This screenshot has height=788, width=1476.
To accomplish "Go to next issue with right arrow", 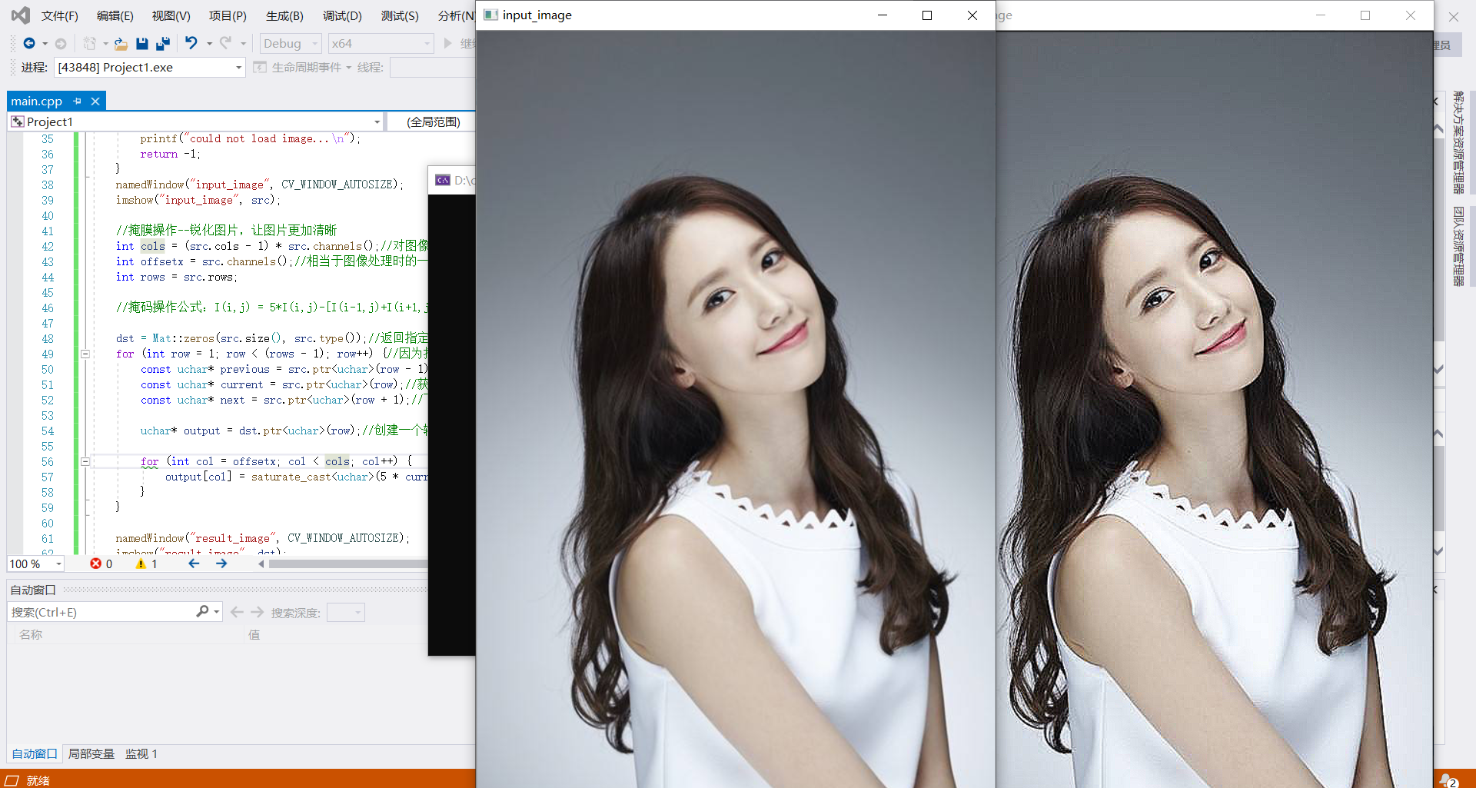I will pos(221,564).
